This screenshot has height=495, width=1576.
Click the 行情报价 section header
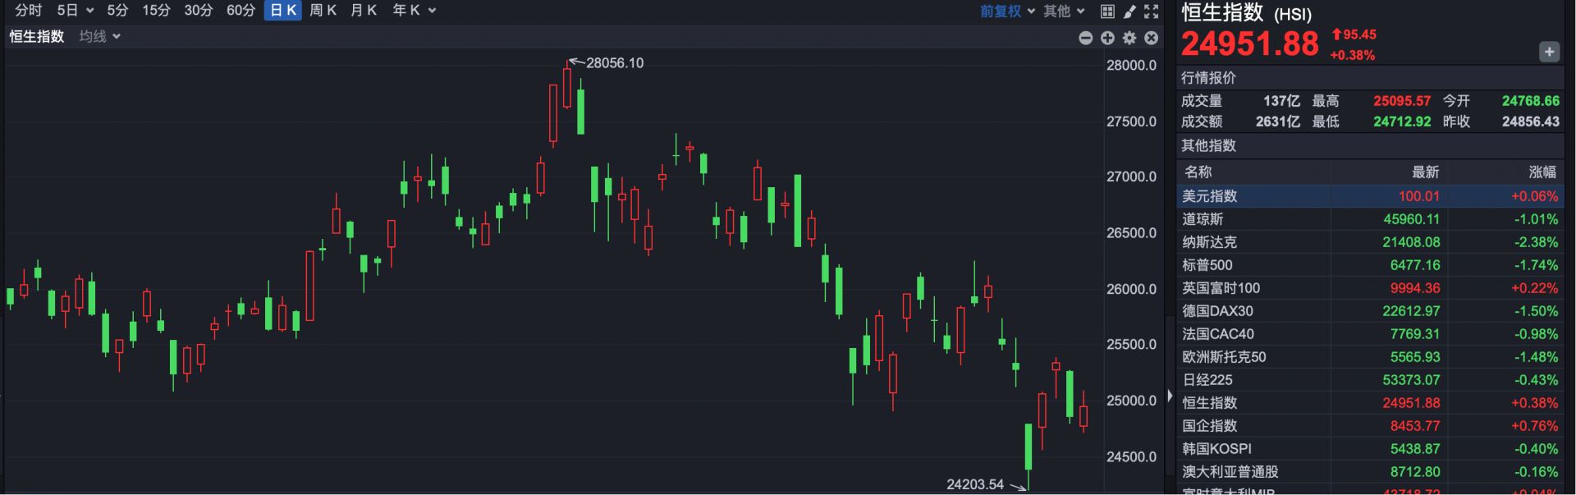pyautogui.click(x=1208, y=78)
